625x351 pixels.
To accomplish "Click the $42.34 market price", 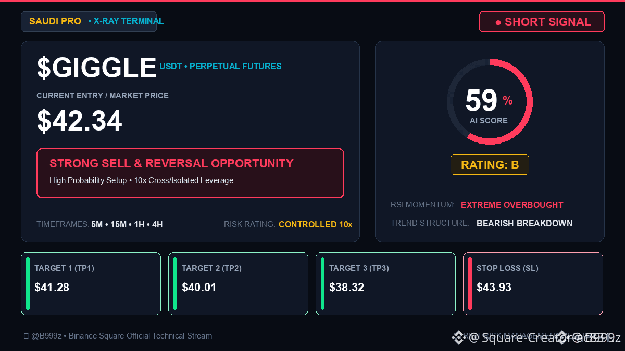I will coord(79,121).
